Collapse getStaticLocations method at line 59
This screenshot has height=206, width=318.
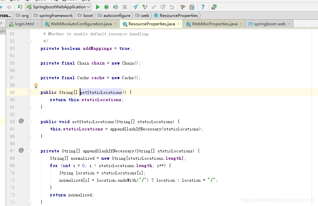click(x=29, y=92)
